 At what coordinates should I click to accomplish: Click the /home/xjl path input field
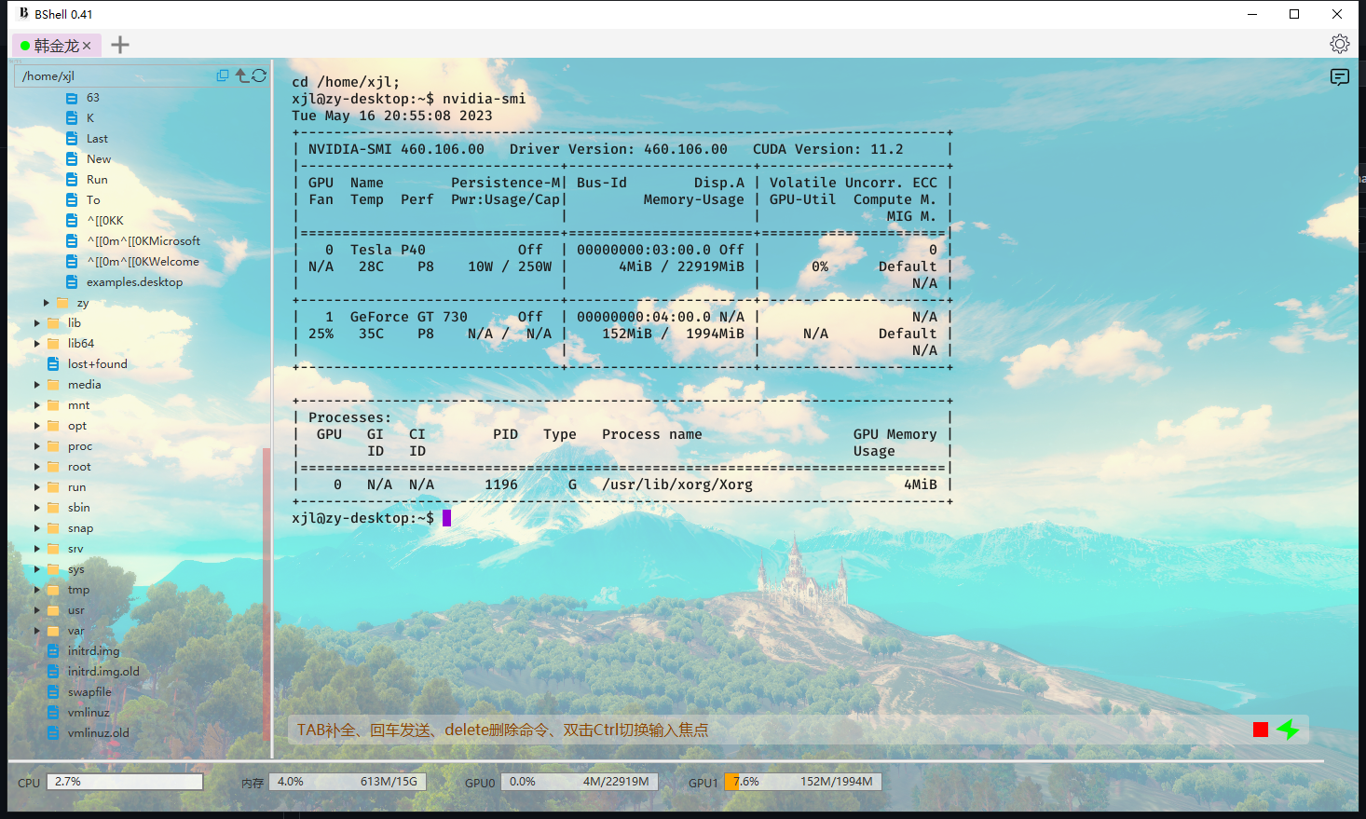(112, 75)
